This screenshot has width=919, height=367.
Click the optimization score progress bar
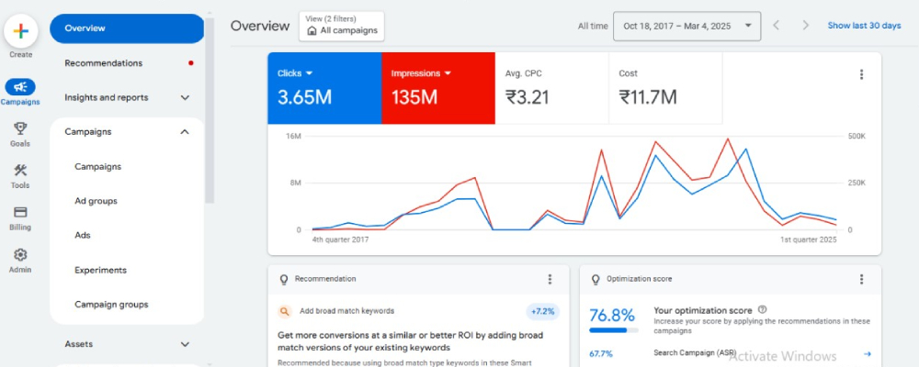click(612, 330)
